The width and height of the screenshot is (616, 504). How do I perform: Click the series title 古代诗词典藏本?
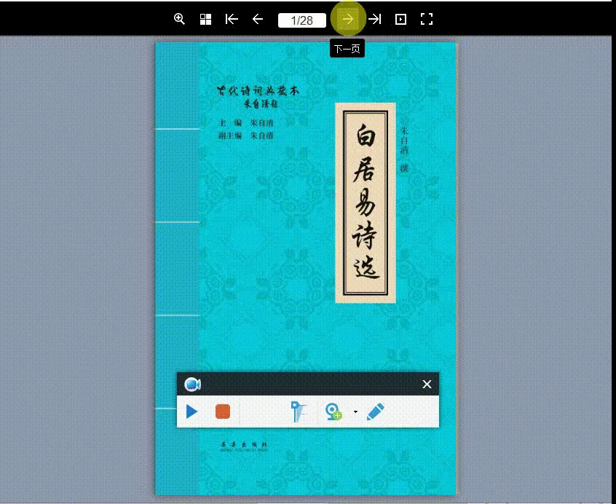tap(258, 91)
